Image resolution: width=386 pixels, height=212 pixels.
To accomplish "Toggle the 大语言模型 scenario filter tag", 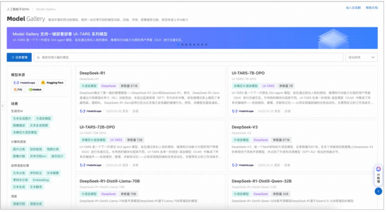I will [x=43, y=118].
